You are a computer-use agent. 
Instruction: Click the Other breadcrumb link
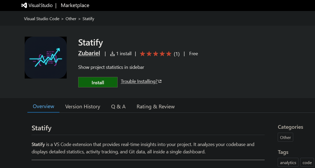(71, 19)
